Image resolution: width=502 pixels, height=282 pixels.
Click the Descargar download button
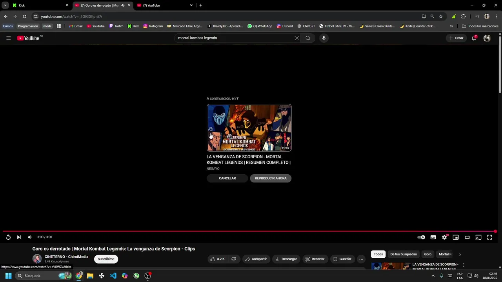point(286,259)
